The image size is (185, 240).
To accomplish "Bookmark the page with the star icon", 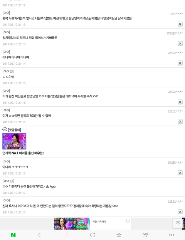I will pos(119,235).
